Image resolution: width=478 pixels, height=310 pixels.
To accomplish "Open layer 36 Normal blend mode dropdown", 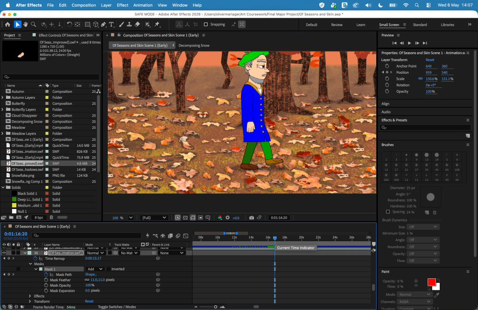I will (95, 253).
